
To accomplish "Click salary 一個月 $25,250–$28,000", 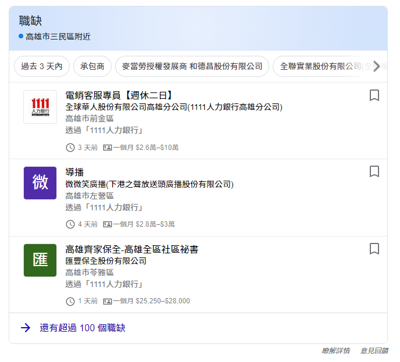I will tap(152, 301).
